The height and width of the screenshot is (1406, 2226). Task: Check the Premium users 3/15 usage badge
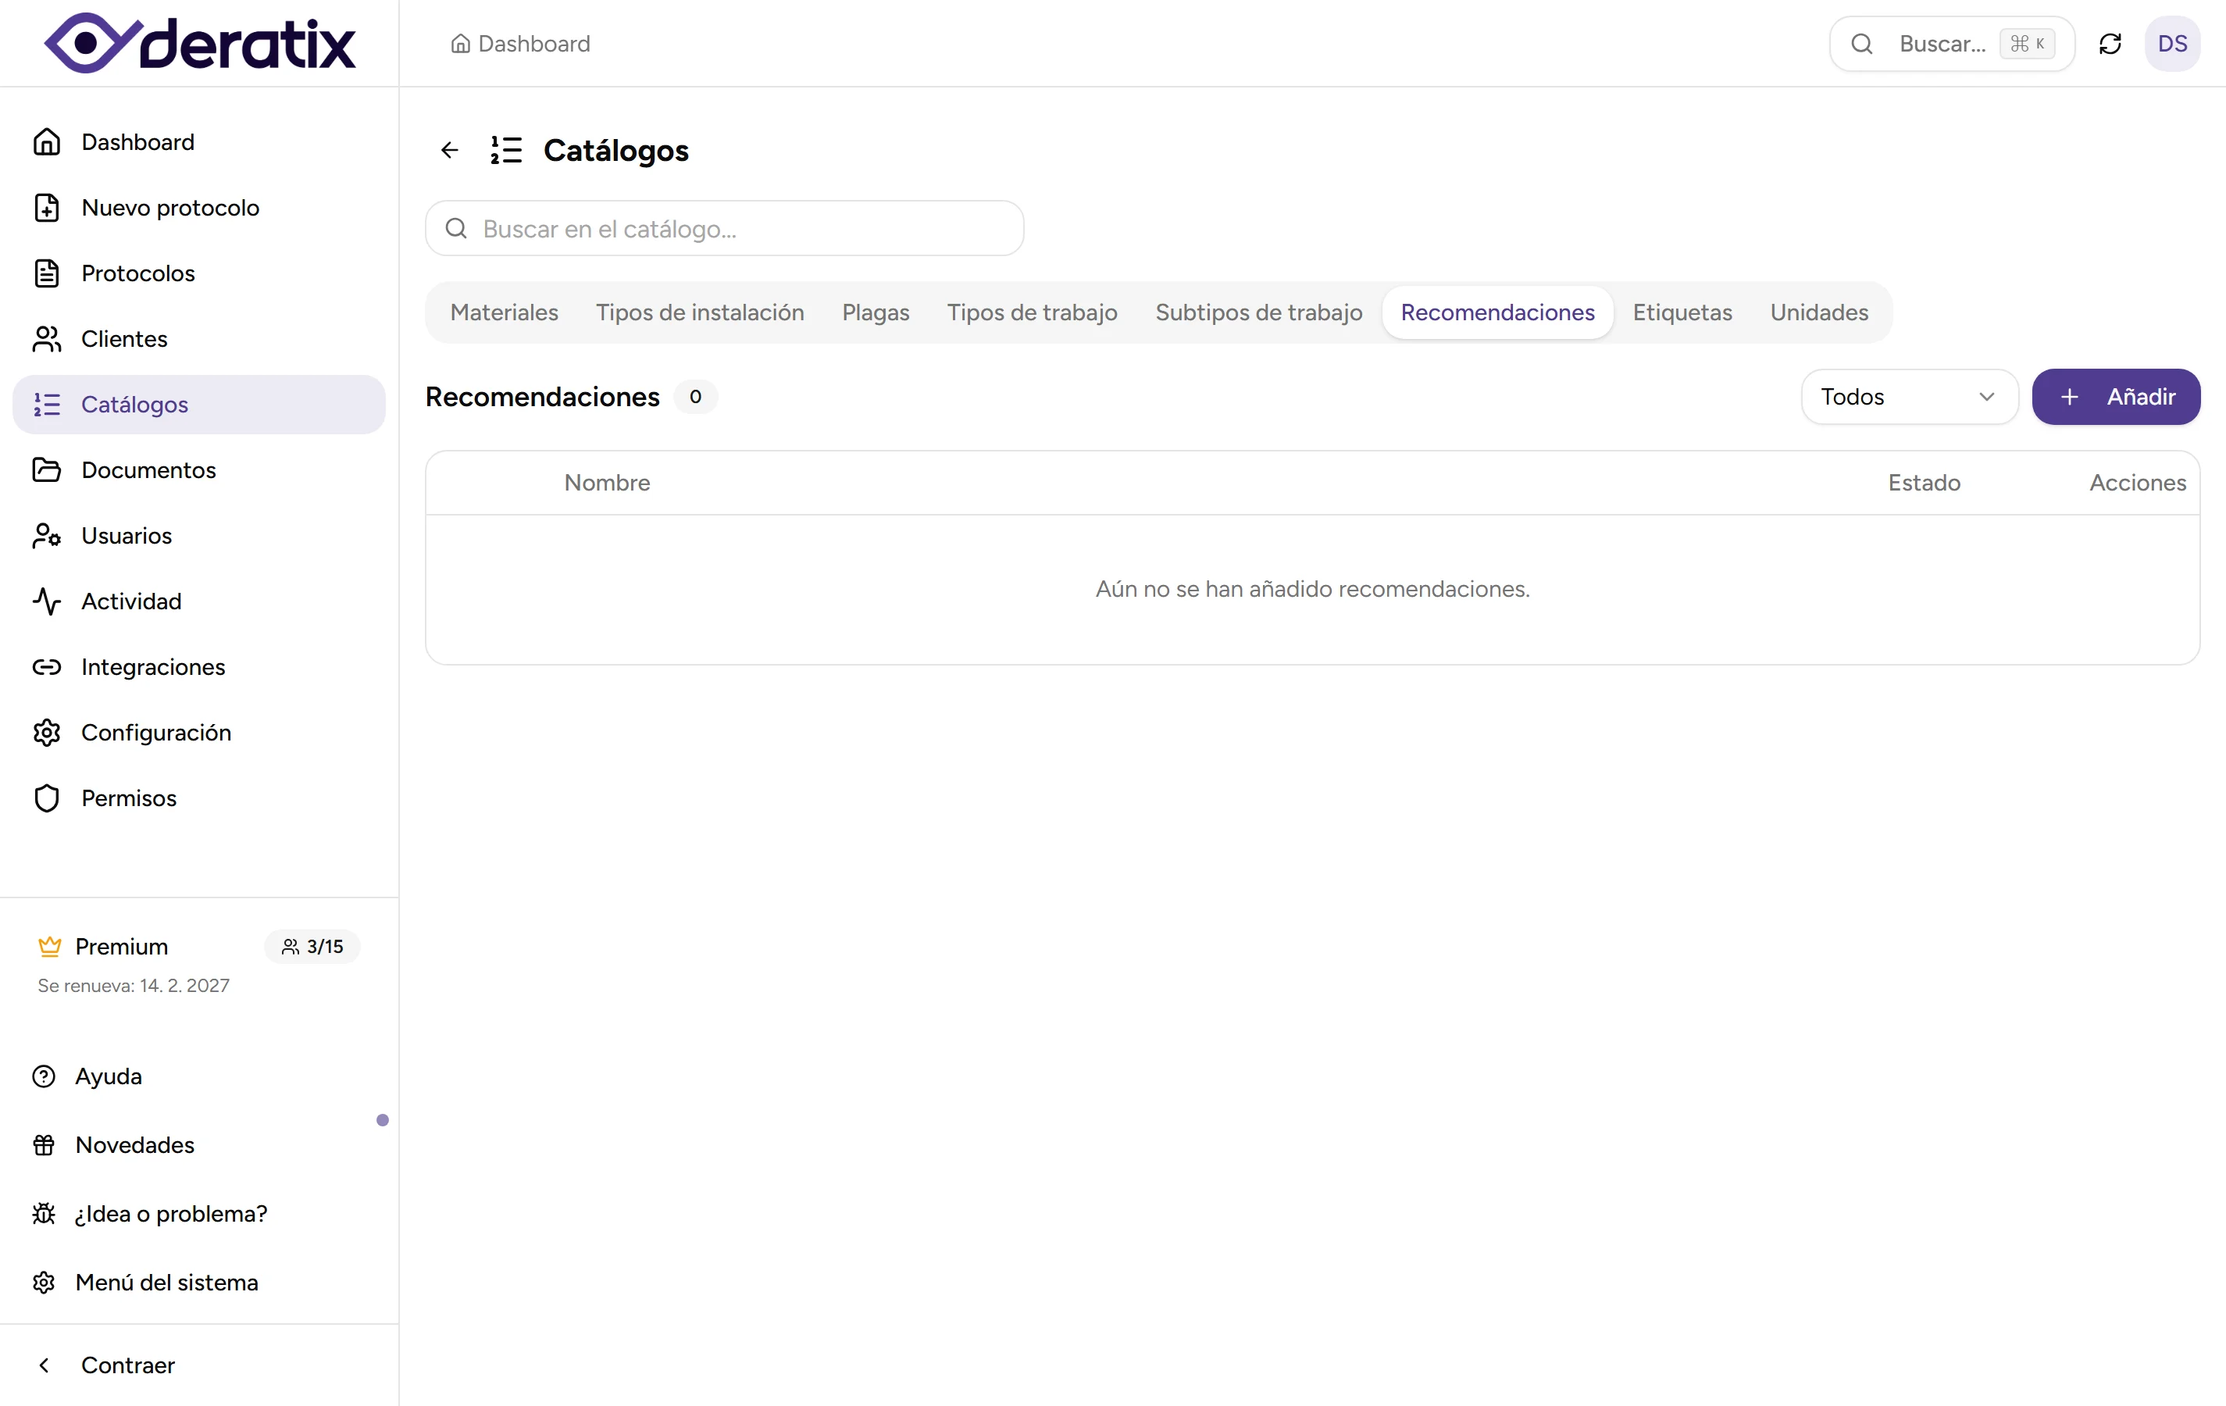pyautogui.click(x=312, y=947)
